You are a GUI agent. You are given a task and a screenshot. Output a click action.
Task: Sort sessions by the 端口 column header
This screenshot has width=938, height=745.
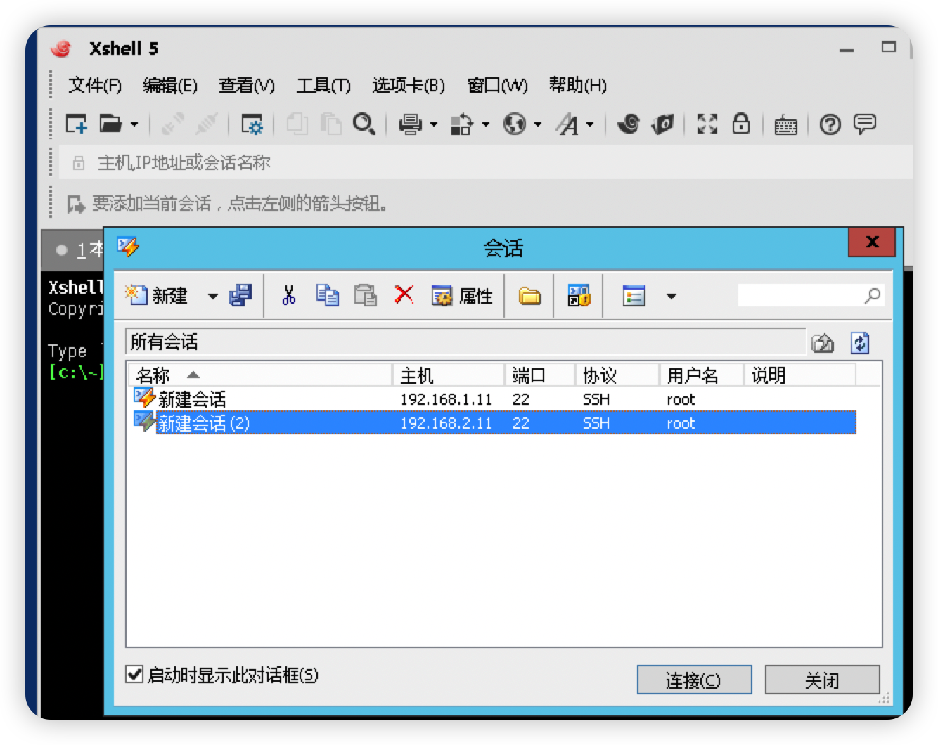(x=540, y=375)
